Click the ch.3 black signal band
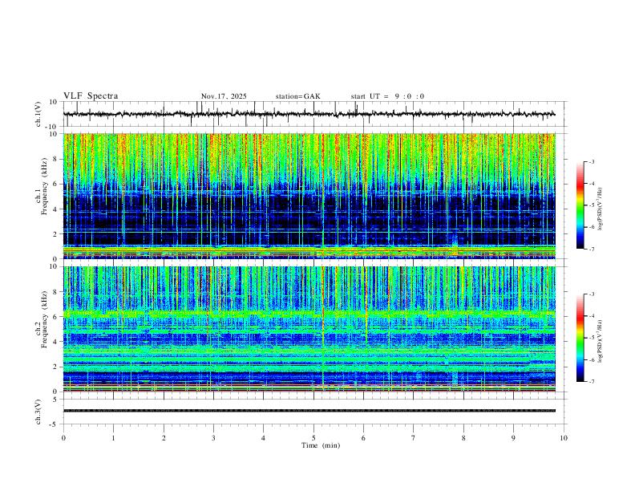 (x=309, y=411)
